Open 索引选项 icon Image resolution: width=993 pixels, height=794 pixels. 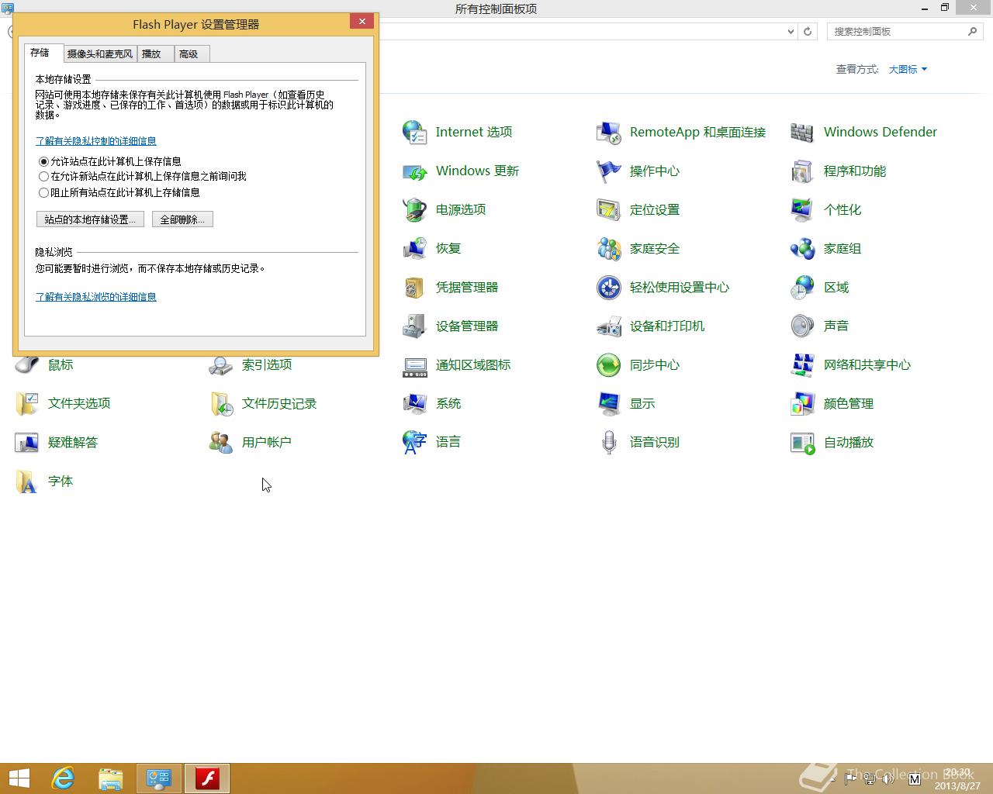[x=221, y=366]
